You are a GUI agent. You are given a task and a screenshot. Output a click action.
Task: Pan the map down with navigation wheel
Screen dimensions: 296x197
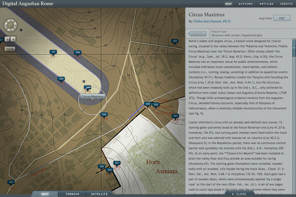[x=11, y=30]
